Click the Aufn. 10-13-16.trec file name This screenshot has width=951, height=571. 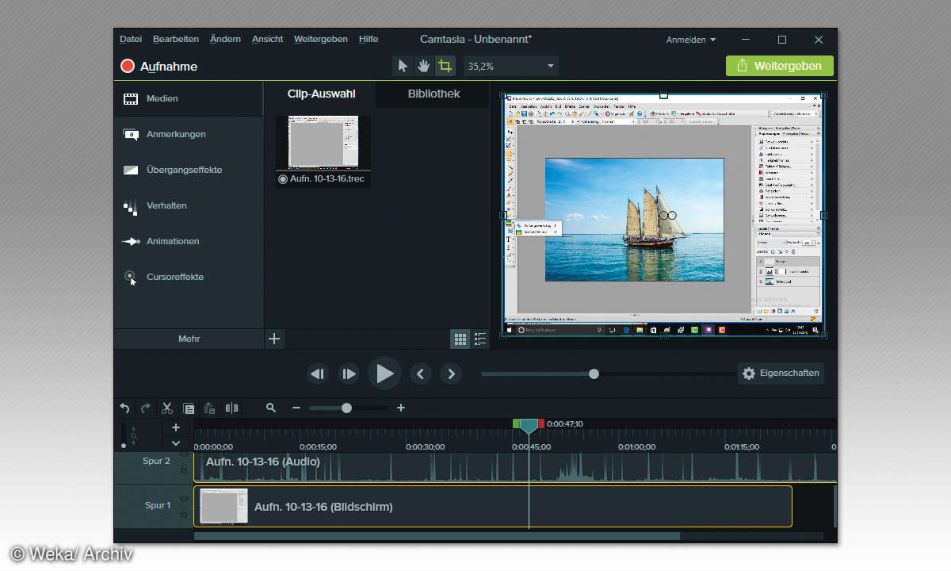(327, 179)
